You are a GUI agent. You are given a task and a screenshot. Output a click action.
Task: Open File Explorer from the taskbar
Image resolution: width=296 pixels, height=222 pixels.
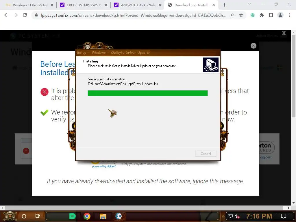103,216
